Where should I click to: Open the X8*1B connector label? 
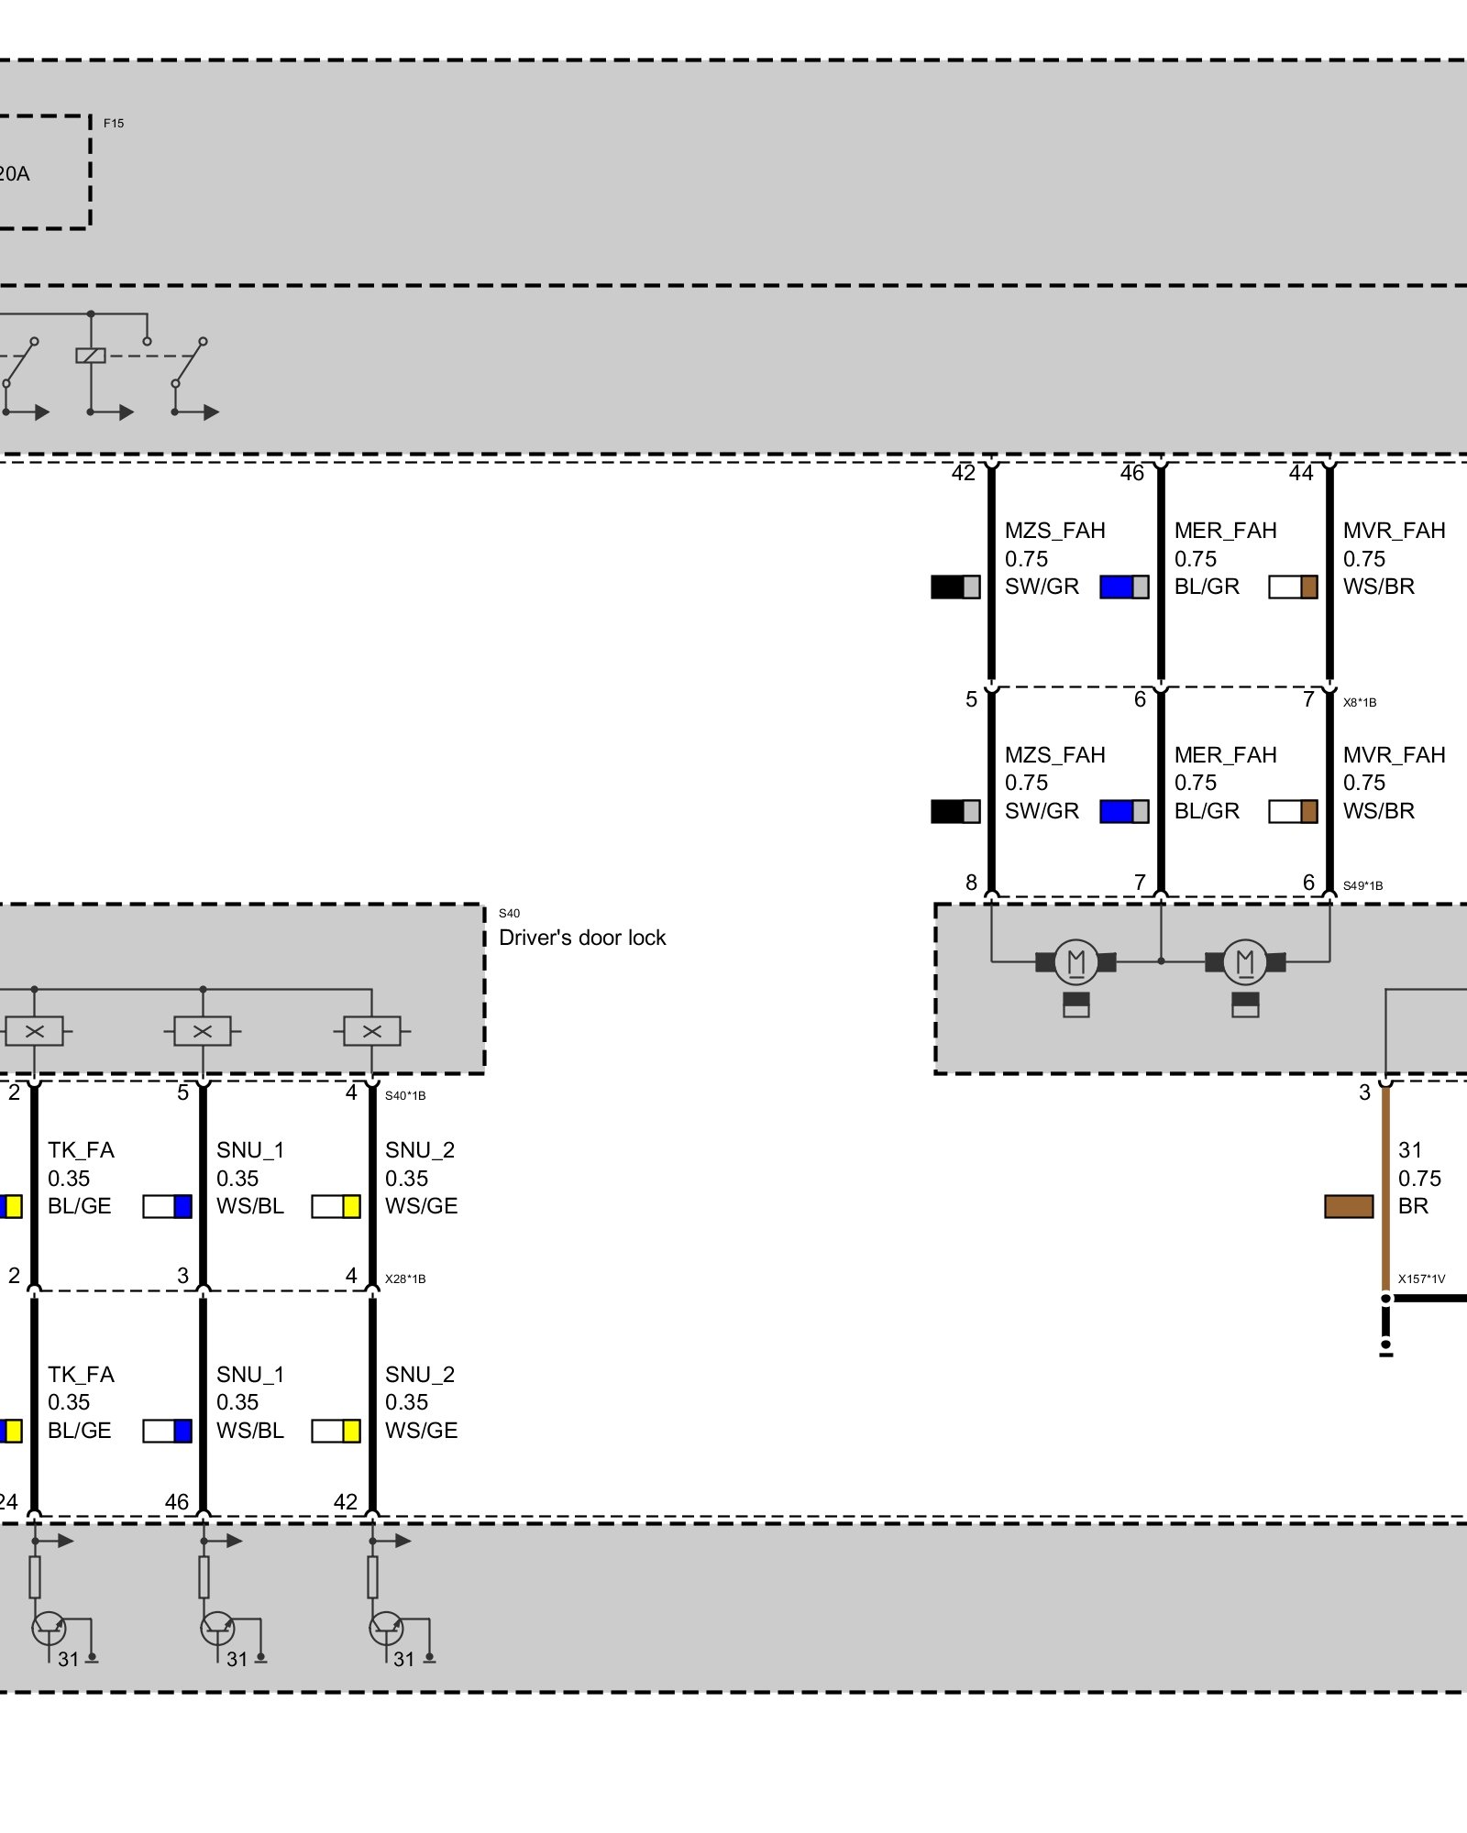(1359, 703)
